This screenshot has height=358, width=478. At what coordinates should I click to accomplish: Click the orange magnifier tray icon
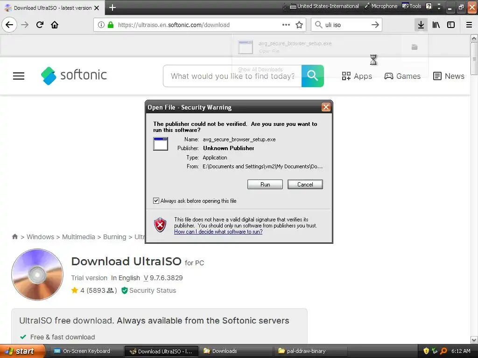pos(443,351)
